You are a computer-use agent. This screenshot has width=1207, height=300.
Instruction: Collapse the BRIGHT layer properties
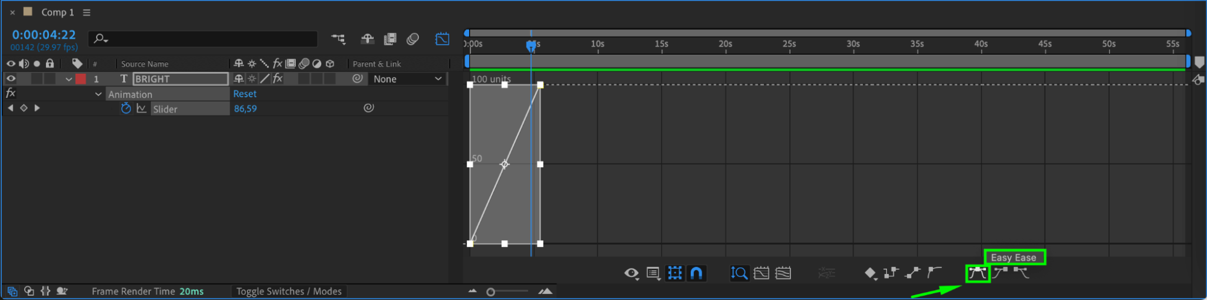pos(69,79)
